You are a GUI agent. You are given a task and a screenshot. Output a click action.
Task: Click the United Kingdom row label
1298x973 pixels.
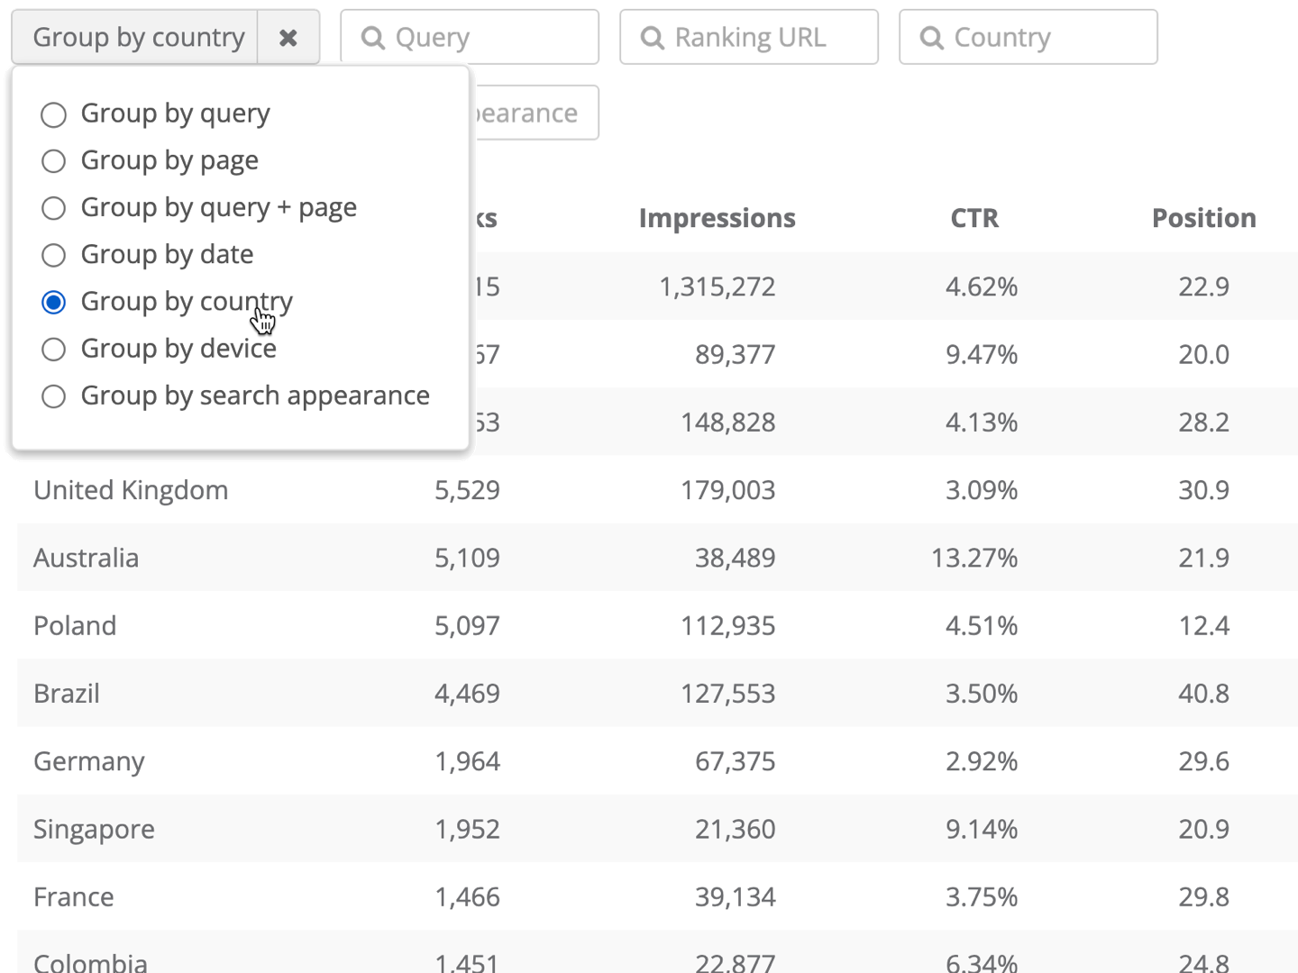(x=131, y=490)
